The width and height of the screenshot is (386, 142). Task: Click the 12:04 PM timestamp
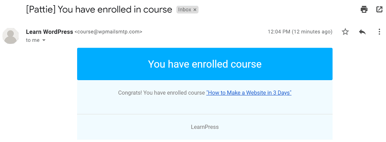click(x=279, y=32)
